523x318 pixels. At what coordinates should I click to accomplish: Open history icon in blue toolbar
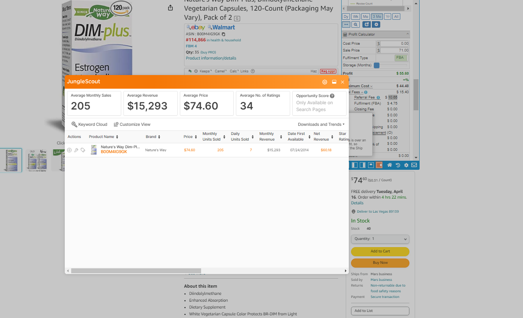click(x=398, y=165)
